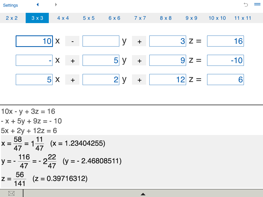Click the x coefficient field containing 10
This screenshot has height=197, width=263.
(x=34, y=41)
